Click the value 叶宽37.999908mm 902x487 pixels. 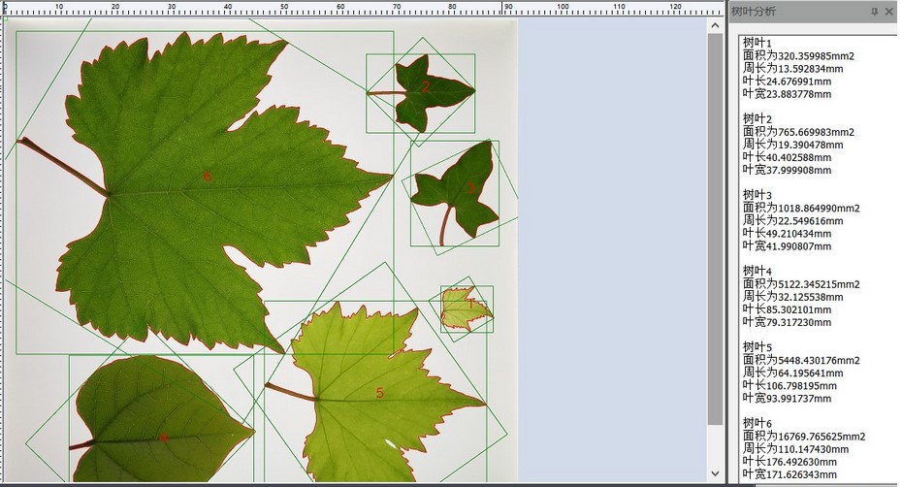point(787,169)
